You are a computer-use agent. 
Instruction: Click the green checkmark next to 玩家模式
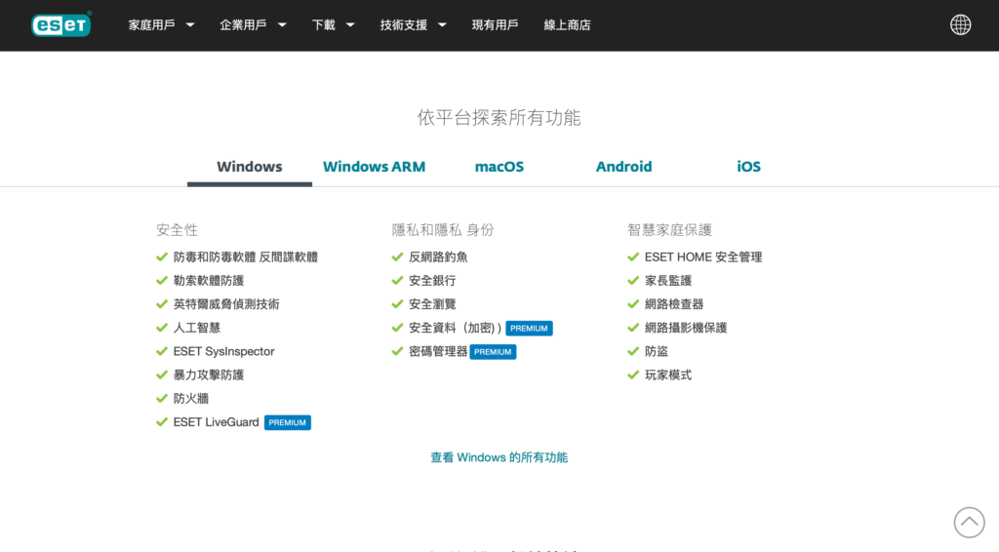pos(633,375)
